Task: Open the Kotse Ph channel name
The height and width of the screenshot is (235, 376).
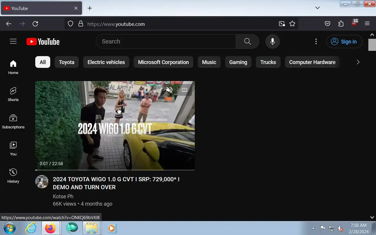Action: [x=63, y=196]
